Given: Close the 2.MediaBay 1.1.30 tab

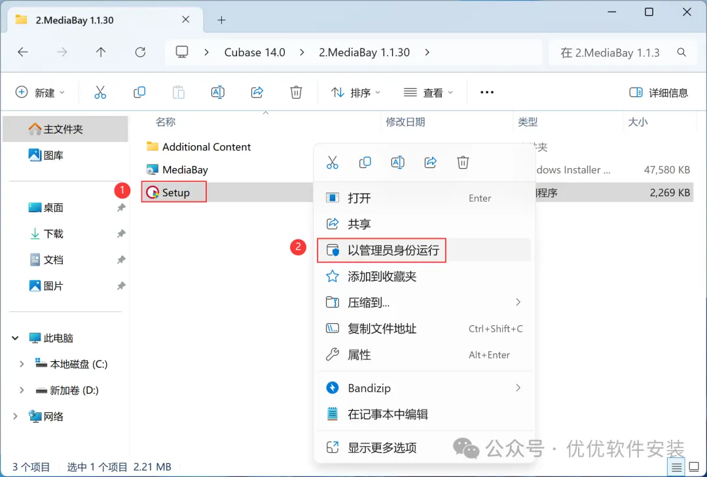Looking at the screenshot, I should pyautogui.click(x=186, y=20).
